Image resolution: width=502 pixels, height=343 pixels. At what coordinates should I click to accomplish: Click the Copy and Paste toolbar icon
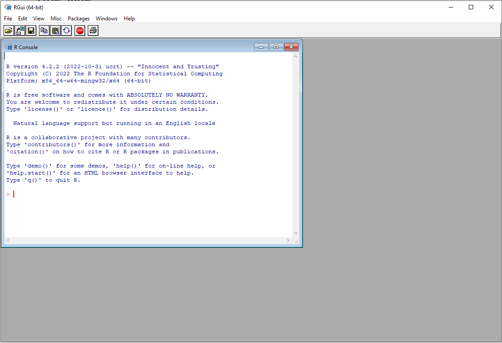[67, 31]
